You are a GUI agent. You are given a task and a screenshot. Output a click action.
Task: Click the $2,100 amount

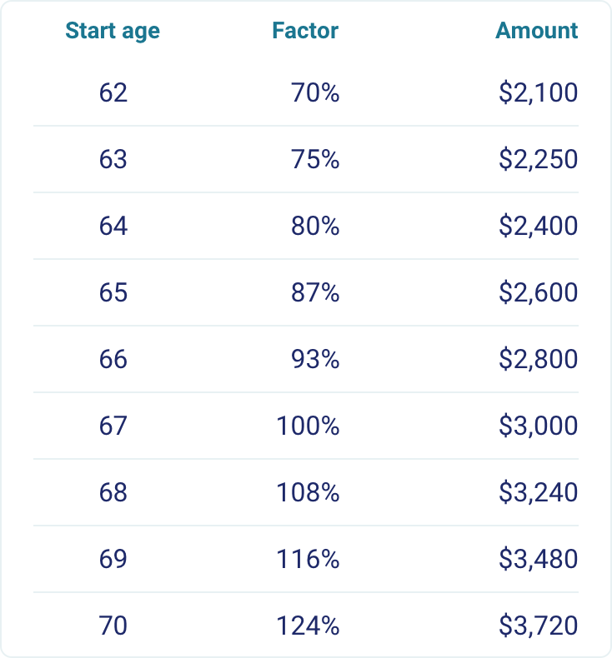[538, 92]
